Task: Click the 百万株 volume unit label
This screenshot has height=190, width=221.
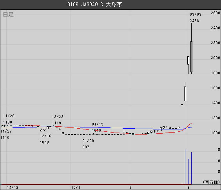Action: [x=211, y=182]
